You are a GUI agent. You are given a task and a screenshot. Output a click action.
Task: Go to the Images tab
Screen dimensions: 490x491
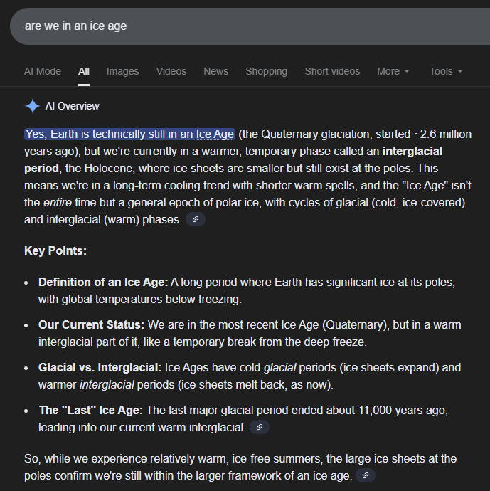pos(122,71)
